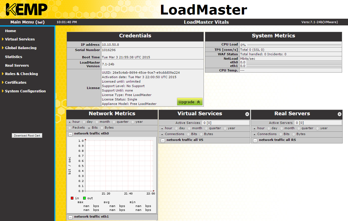Click the Download Root Cert button
This screenshot has height=221, width=348.
[x=27, y=136]
